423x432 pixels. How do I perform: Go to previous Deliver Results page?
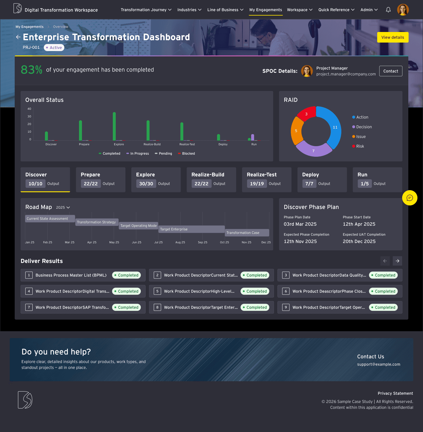point(385,261)
